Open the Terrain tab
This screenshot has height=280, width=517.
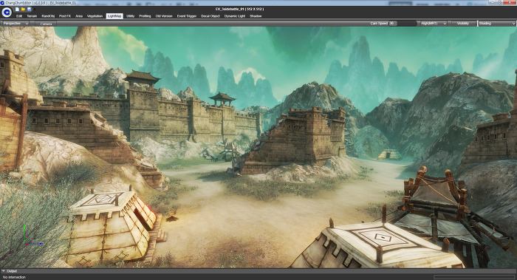(32, 16)
